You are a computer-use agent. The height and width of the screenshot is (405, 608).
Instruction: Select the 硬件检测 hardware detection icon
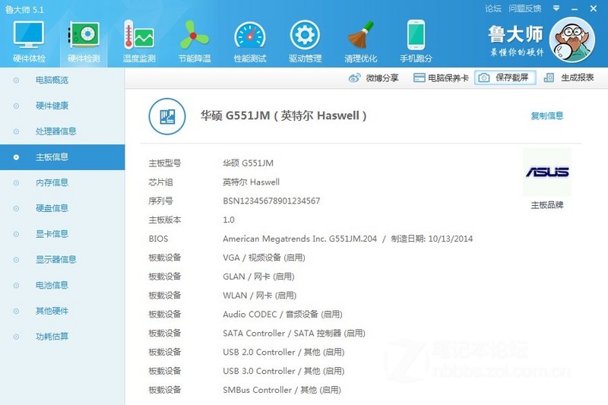click(84, 35)
